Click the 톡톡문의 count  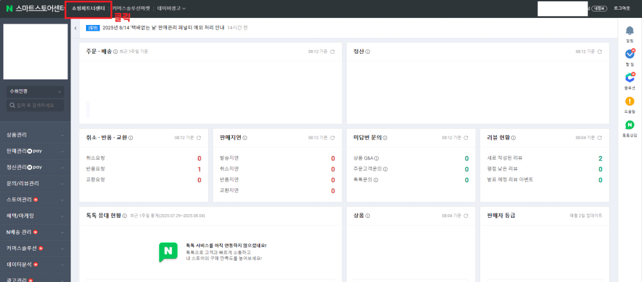click(467, 180)
